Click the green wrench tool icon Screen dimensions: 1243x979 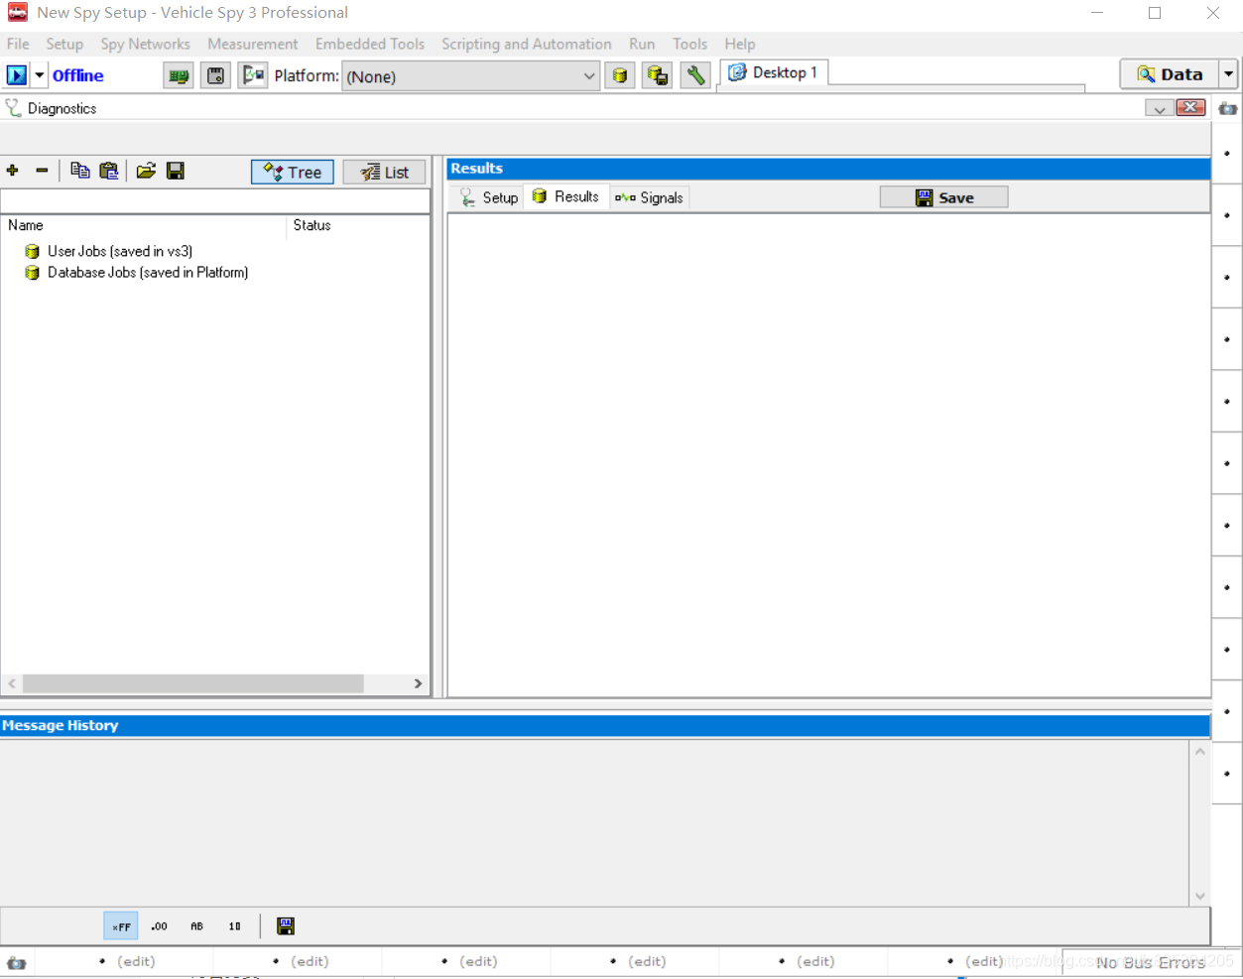click(695, 75)
